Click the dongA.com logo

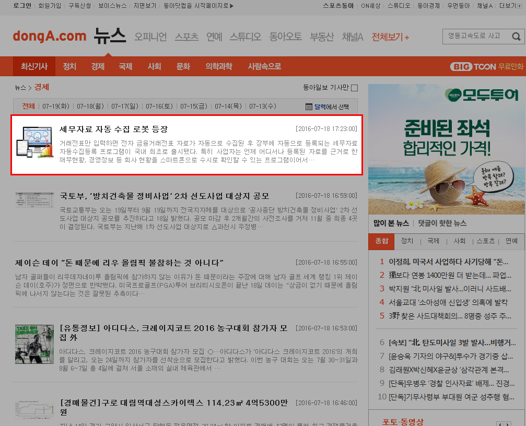(x=49, y=36)
